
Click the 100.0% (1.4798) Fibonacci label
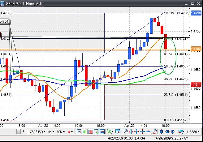pos(177,13)
